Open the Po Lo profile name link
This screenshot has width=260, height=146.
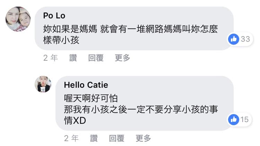tap(54, 16)
